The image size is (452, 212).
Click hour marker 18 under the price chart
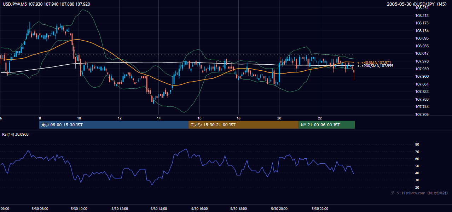click(x=238, y=118)
